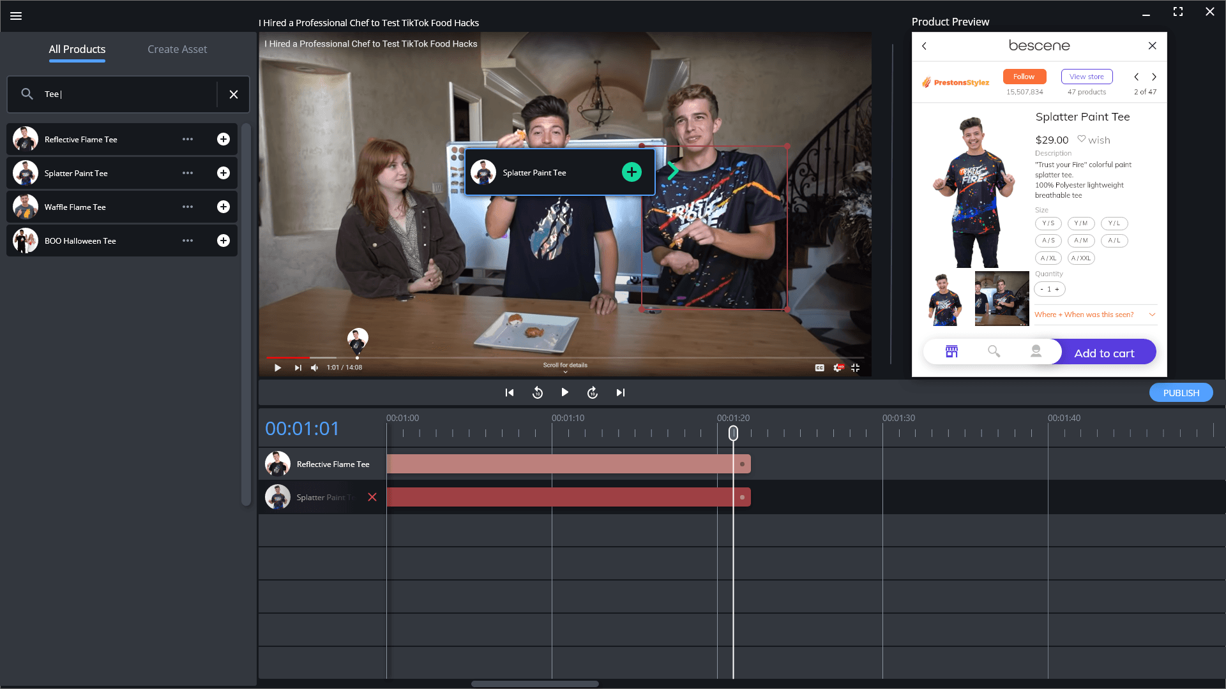Go to the previous product using the left chevron
This screenshot has width=1226, height=689.
1136,77
